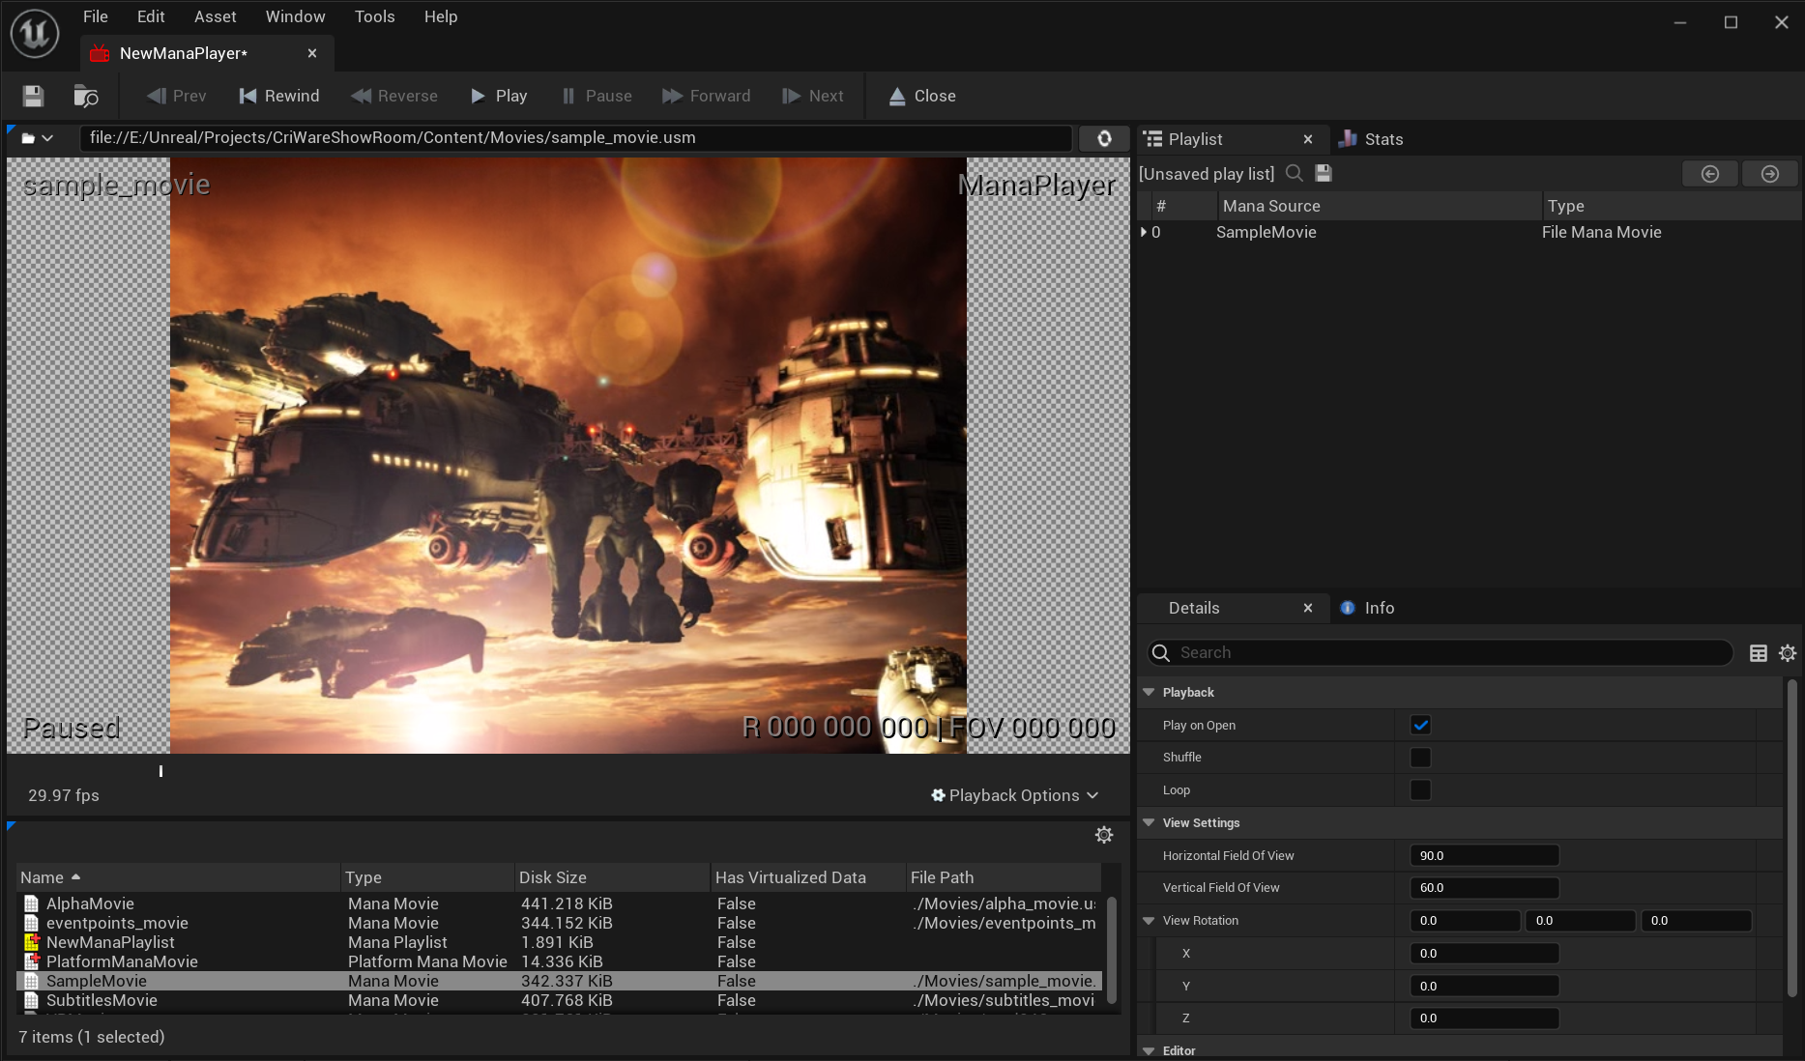Play the movie

pyautogui.click(x=498, y=96)
